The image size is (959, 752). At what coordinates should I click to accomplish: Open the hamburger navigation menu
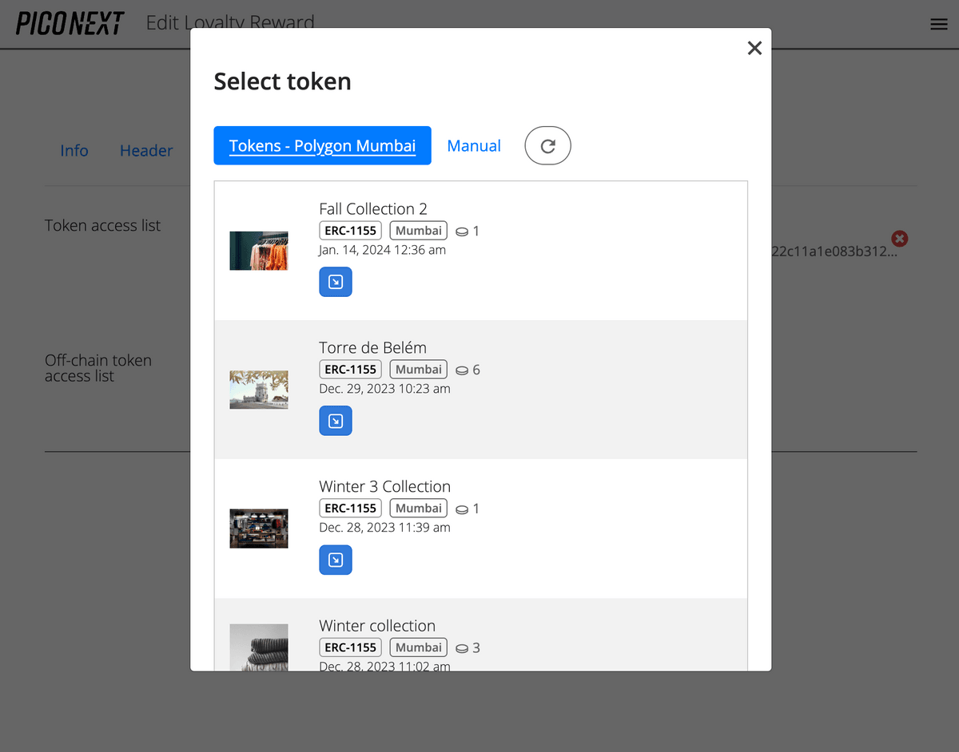tap(938, 24)
